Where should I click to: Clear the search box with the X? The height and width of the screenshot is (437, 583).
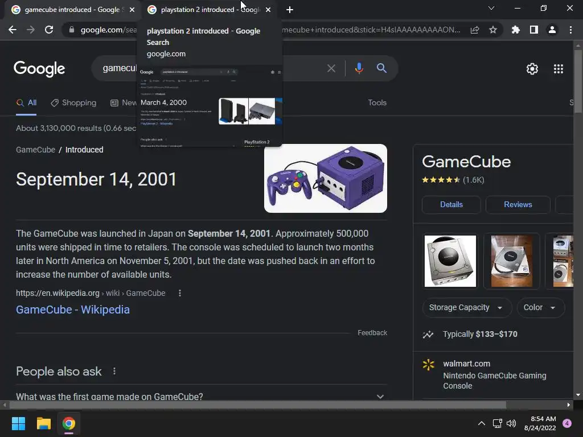(331, 68)
